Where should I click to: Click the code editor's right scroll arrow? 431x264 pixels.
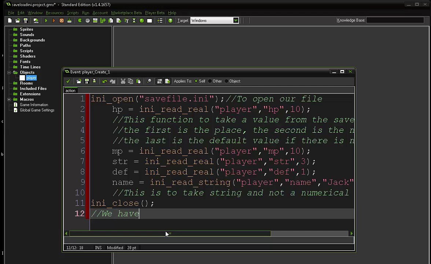tap(351, 234)
